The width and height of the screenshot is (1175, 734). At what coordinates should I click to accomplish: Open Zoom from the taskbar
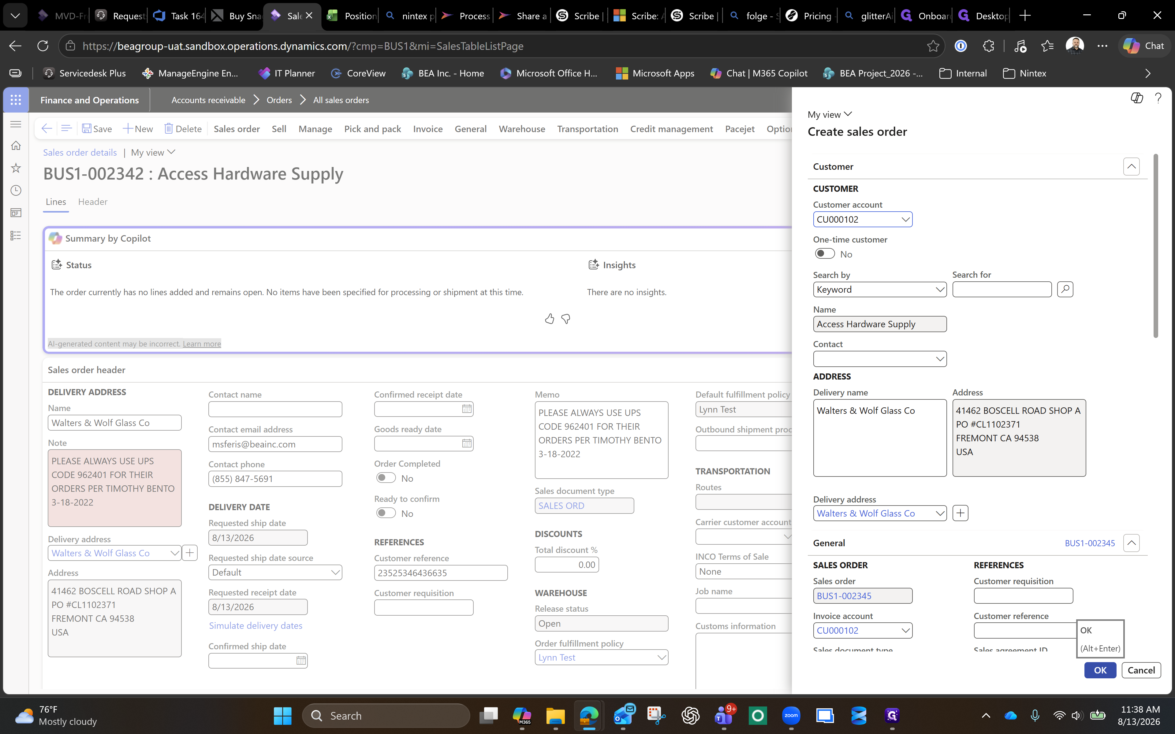coord(791,716)
